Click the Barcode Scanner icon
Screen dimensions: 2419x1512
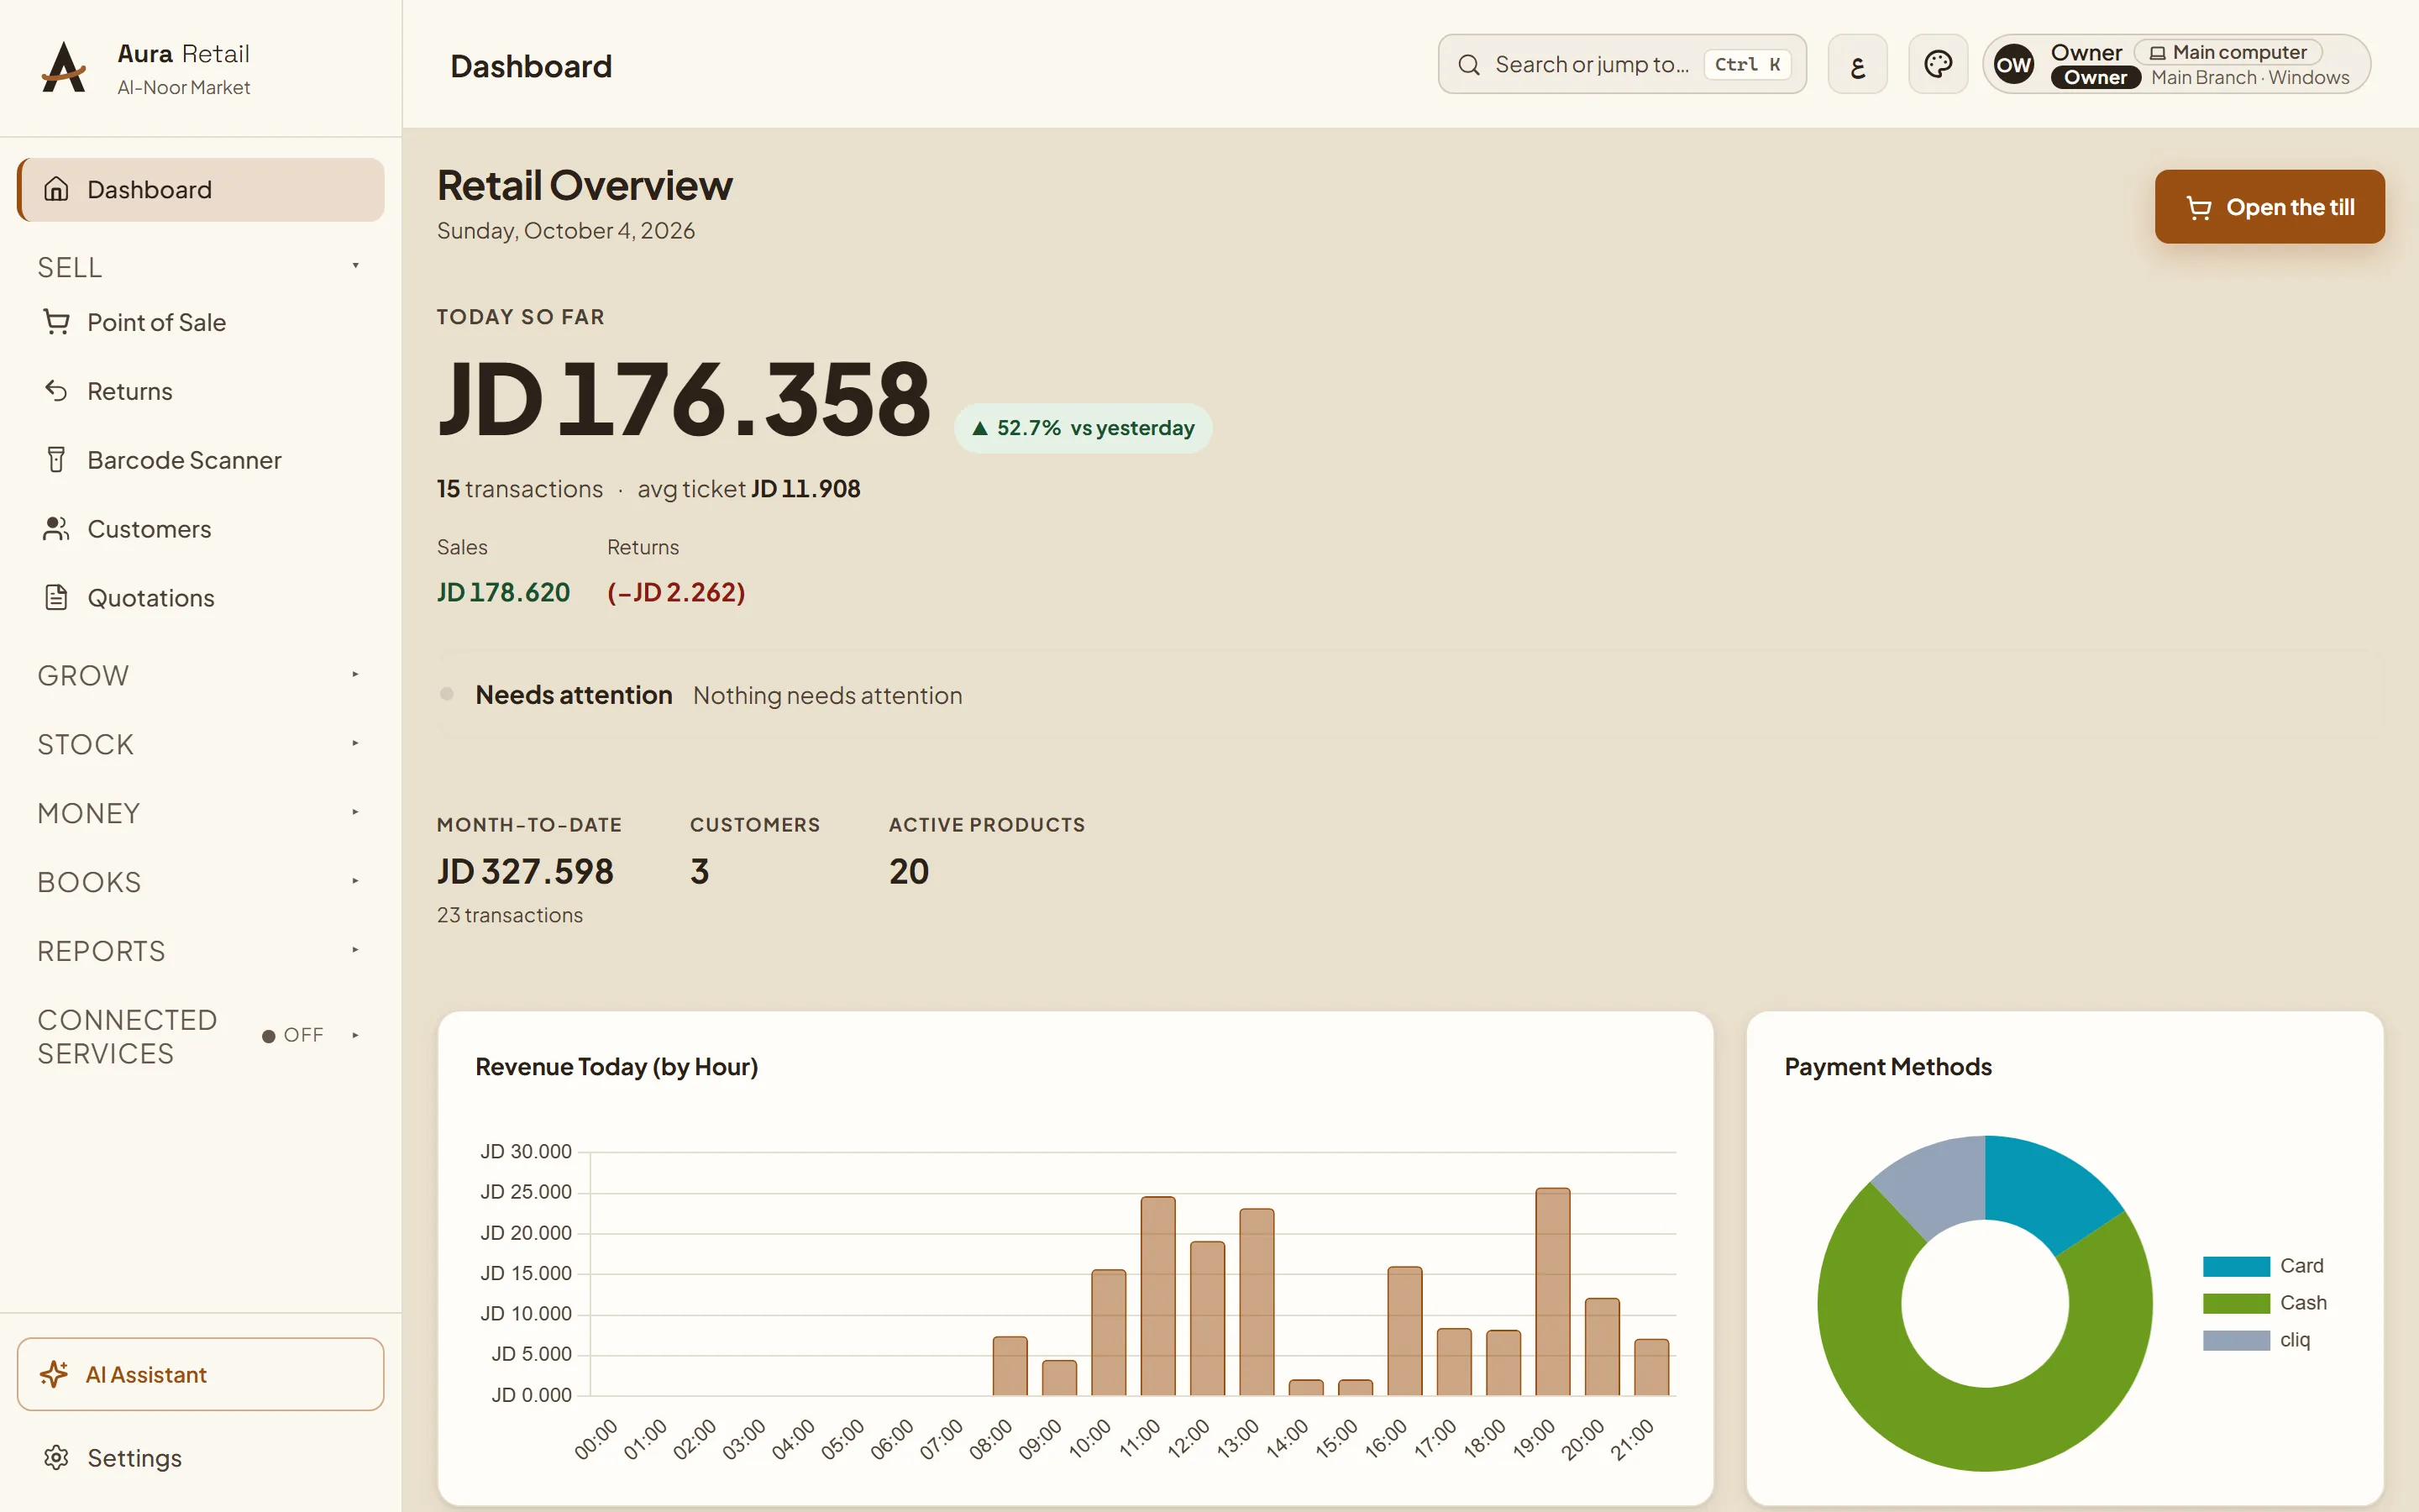click(56, 460)
